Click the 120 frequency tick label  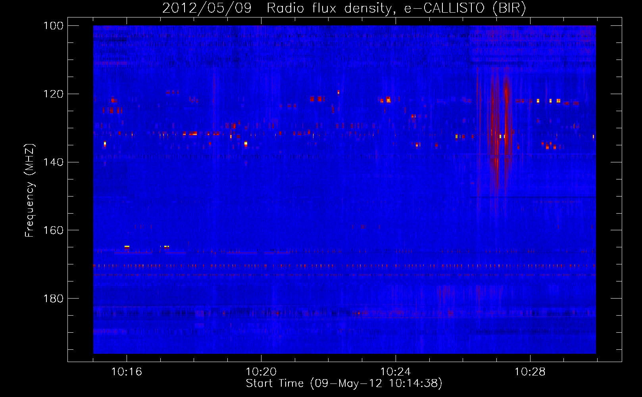coord(53,94)
